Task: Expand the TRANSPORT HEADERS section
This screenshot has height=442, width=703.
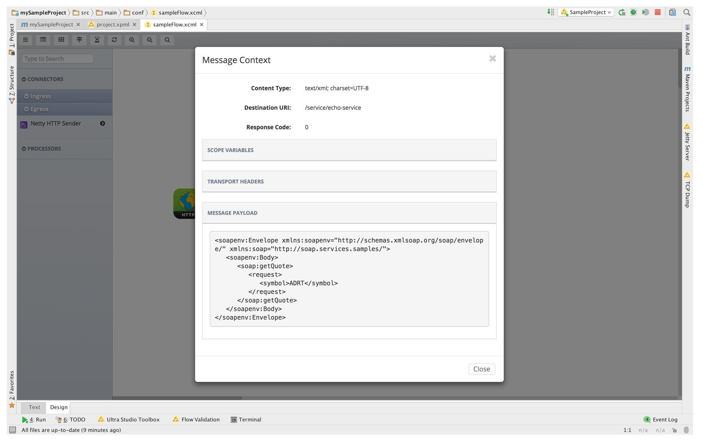Action: pos(349,182)
